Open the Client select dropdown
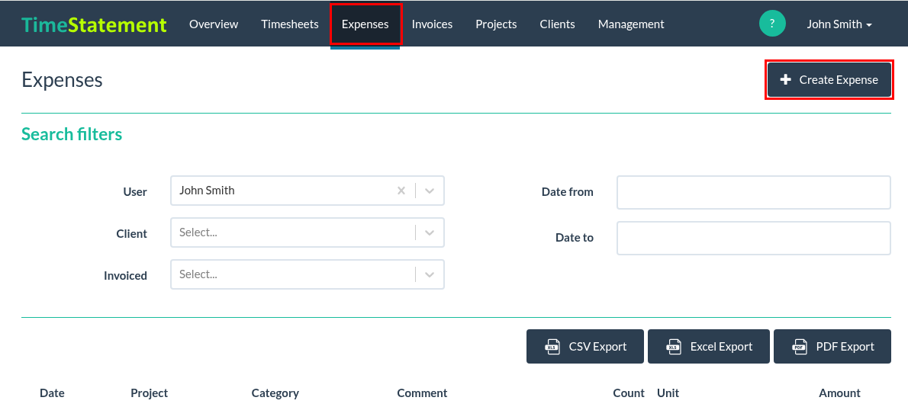908x407 pixels. tap(307, 232)
